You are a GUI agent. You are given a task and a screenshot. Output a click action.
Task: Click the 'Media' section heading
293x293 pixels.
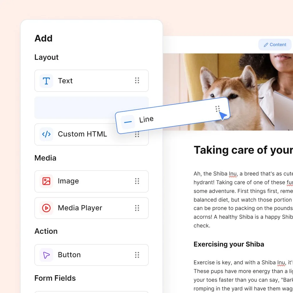(45, 158)
